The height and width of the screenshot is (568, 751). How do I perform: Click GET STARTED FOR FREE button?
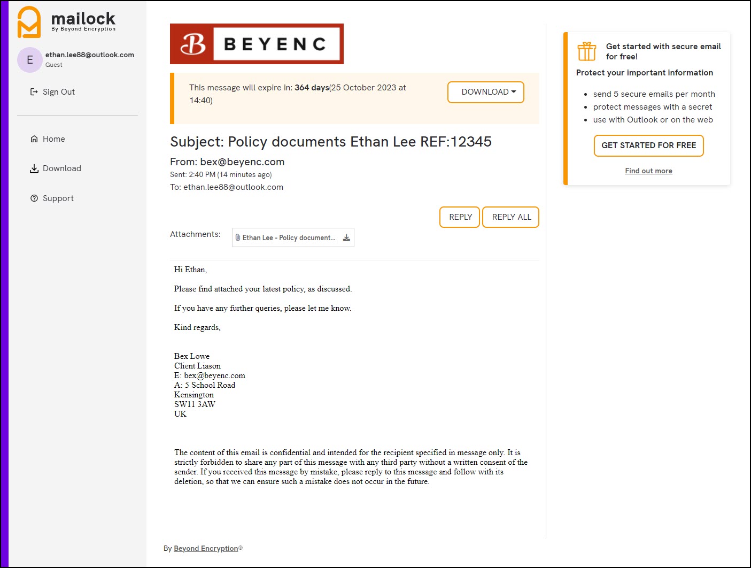648,145
